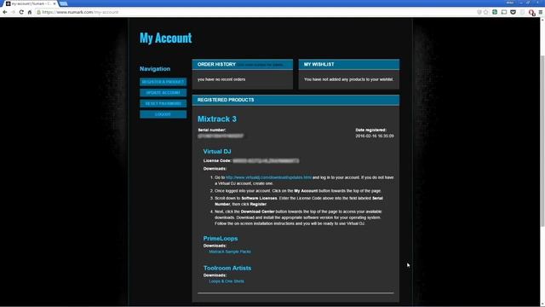Bookmark this page with the star icon
The width and height of the screenshot is (545, 307).
(486, 12)
